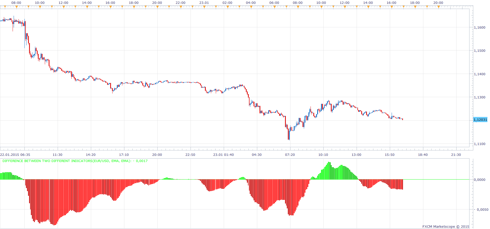Click the orange marker under 22:00 on top axis

point(181,7)
